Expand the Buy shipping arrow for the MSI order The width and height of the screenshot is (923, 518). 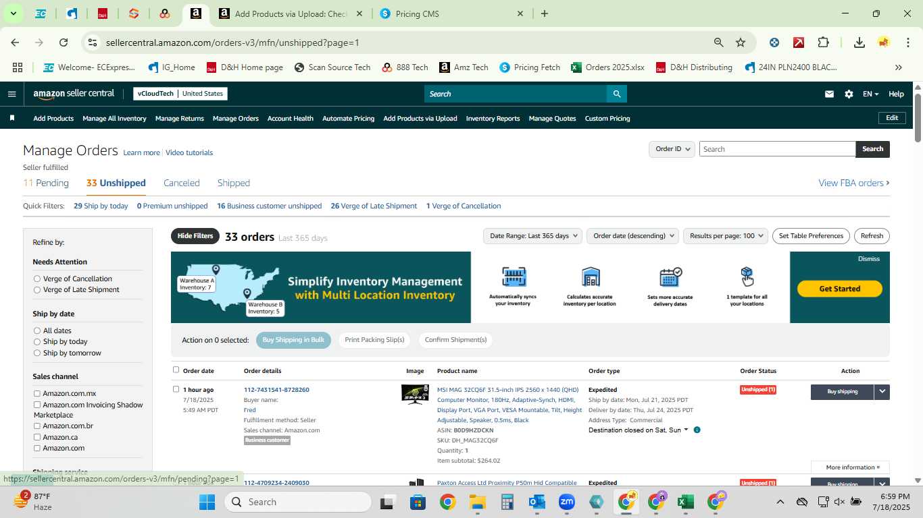click(x=882, y=391)
